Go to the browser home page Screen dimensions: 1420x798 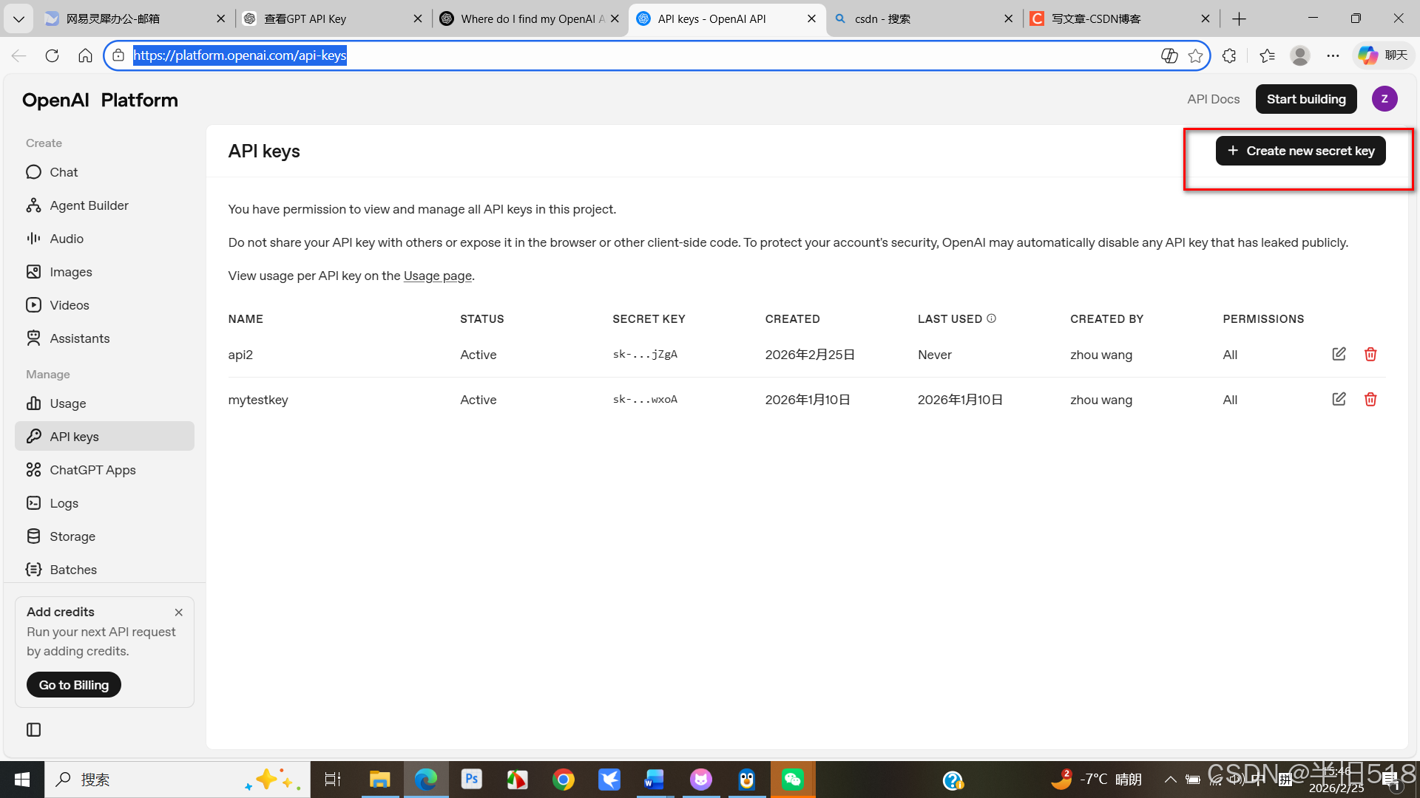(x=85, y=55)
